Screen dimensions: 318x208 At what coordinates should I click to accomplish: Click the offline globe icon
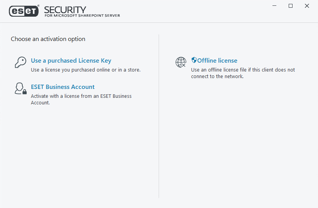click(181, 62)
